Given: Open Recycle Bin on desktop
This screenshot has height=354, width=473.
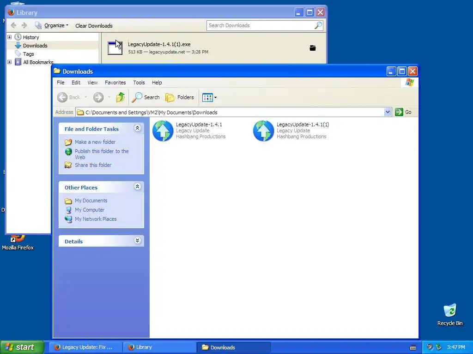Looking at the screenshot, I should click(x=450, y=315).
